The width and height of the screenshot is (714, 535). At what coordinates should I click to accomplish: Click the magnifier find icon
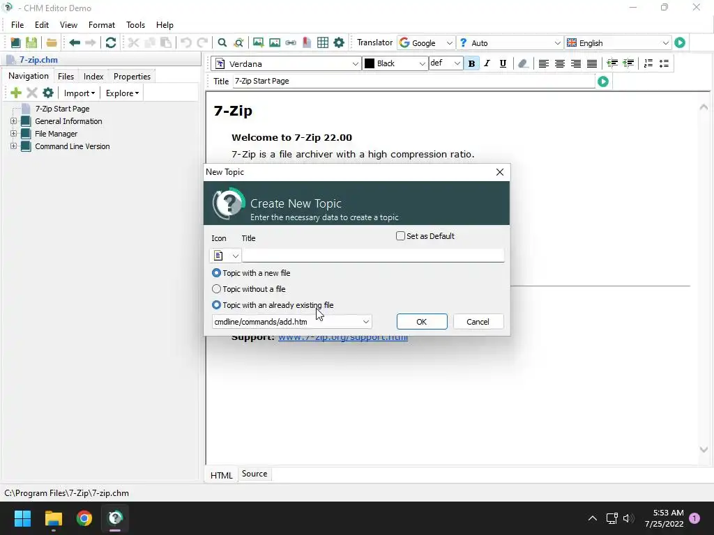tap(222, 42)
